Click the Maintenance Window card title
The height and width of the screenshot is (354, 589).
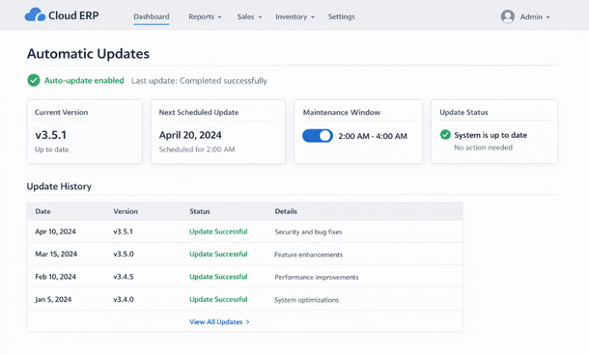coord(342,112)
